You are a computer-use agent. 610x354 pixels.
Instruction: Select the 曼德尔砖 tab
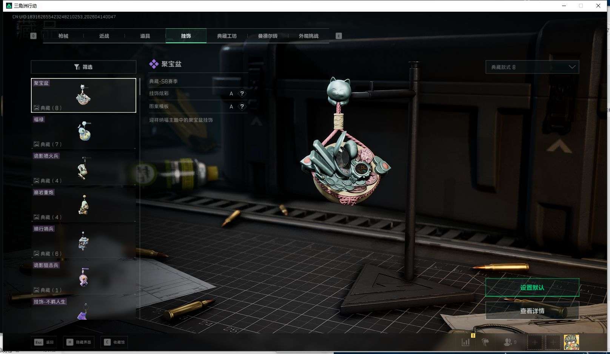[268, 36]
